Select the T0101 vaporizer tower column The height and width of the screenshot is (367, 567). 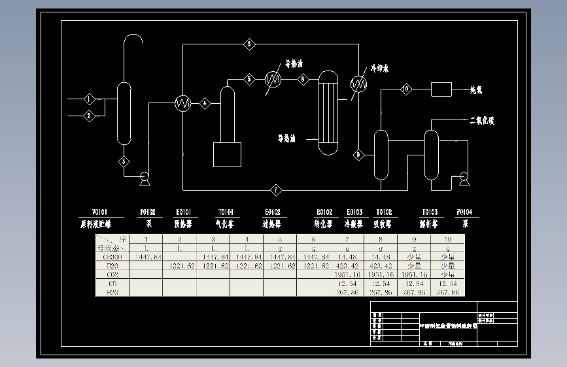(x=228, y=114)
